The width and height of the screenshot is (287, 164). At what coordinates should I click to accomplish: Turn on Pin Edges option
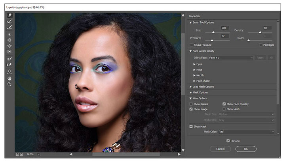tap(260, 45)
